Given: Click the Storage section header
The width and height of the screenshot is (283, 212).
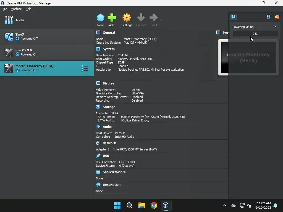Looking at the screenshot, I should (109, 107).
